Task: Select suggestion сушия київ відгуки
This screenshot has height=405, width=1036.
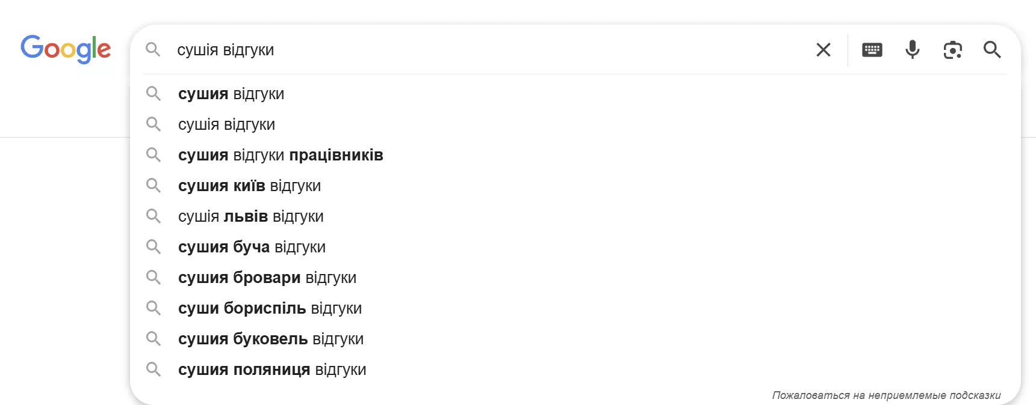Action: [x=249, y=186]
